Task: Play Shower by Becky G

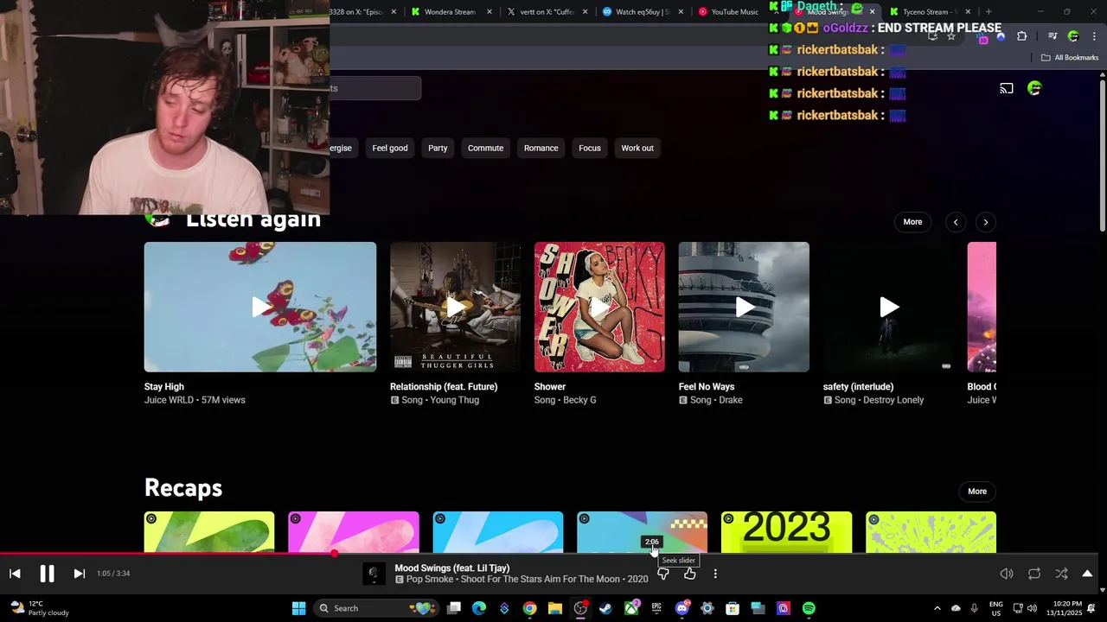Action: pos(599,307)
